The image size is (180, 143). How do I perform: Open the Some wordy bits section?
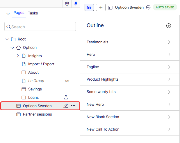tap(130, 92)
